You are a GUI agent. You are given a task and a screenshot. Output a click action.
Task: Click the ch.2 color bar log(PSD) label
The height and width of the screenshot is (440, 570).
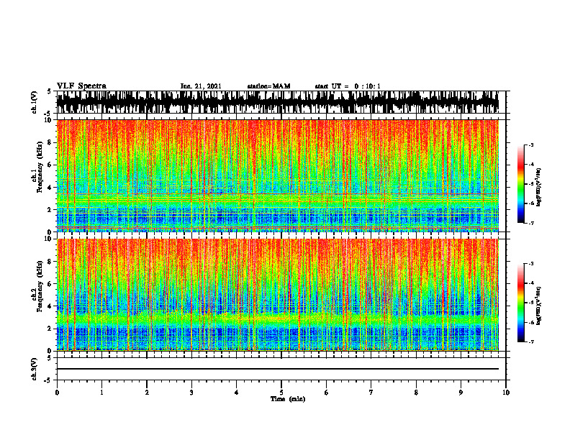coord(538,306)
